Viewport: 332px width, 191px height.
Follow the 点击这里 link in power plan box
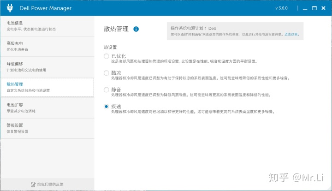click(x=291, y=34)
